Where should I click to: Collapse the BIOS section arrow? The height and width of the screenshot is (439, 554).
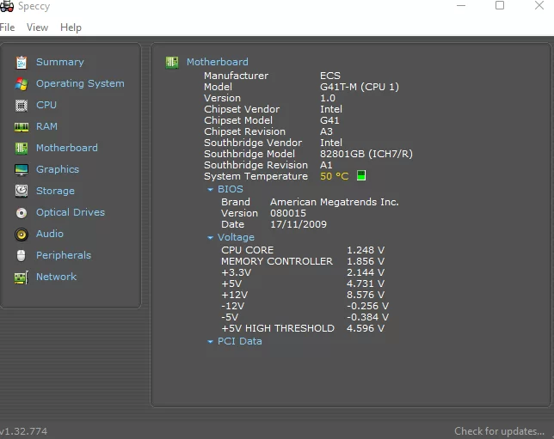tap(210, 190)
